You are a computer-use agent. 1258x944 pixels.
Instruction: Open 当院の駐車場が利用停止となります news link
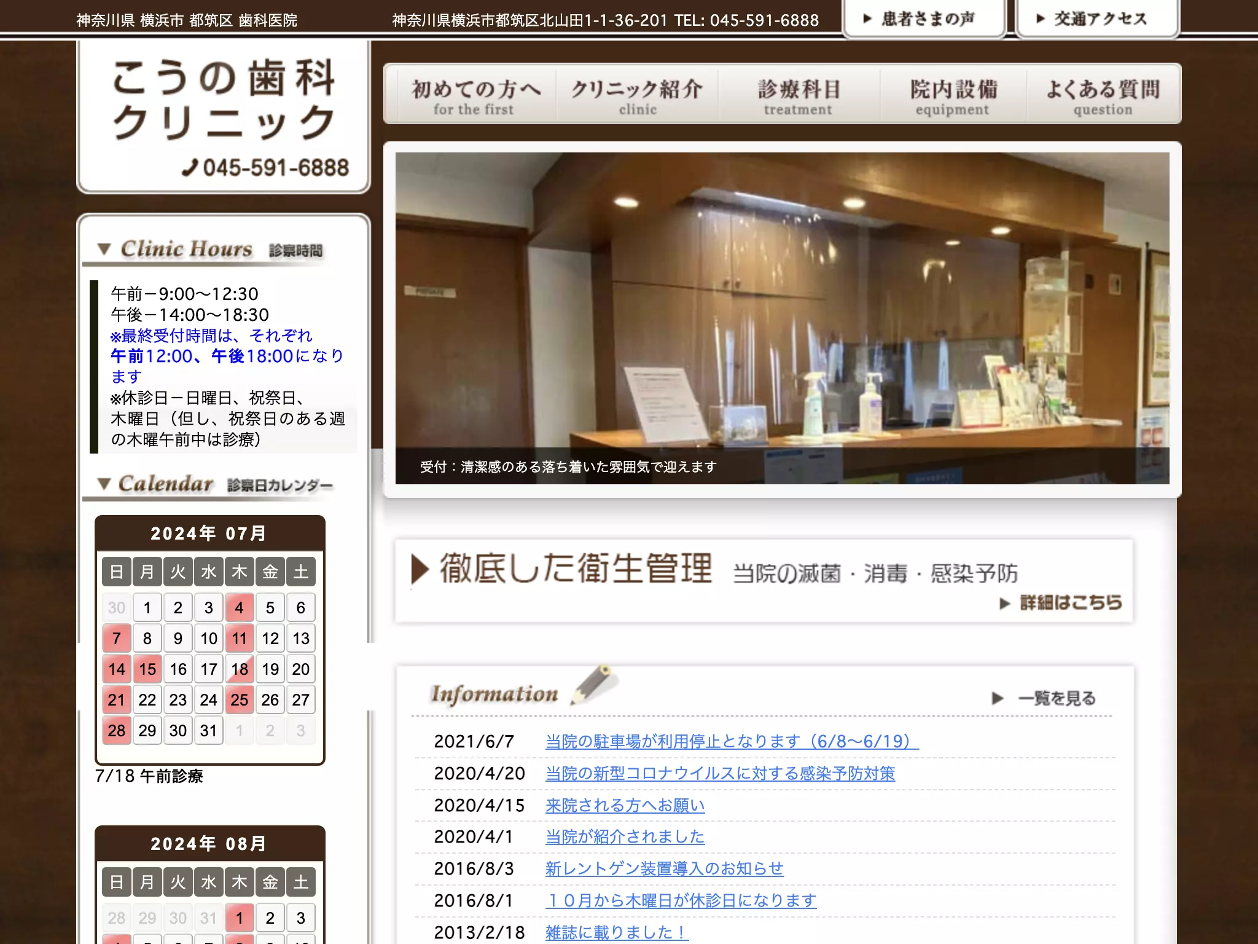click(x=732, y=741)
